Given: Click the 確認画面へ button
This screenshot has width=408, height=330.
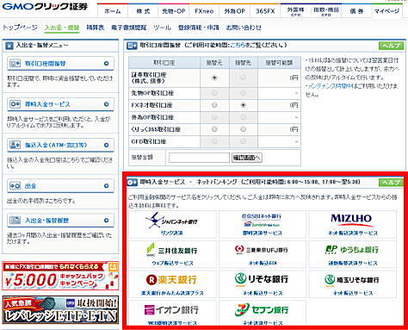Looking at the screenshot, I should [x=247, y=158].
